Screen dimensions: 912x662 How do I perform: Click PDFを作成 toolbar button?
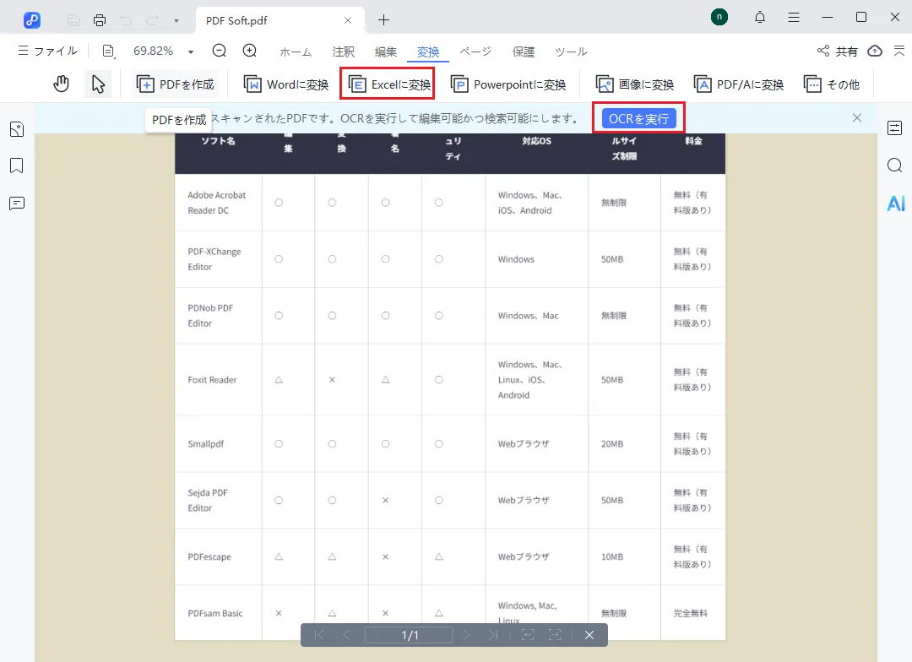tap(175, 84)
